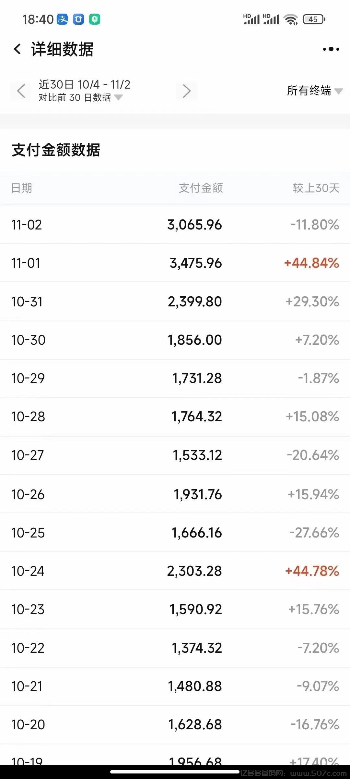Screen dimensions: 350x779
Task: Go to next date period arrow
Action: click(187, 91)
